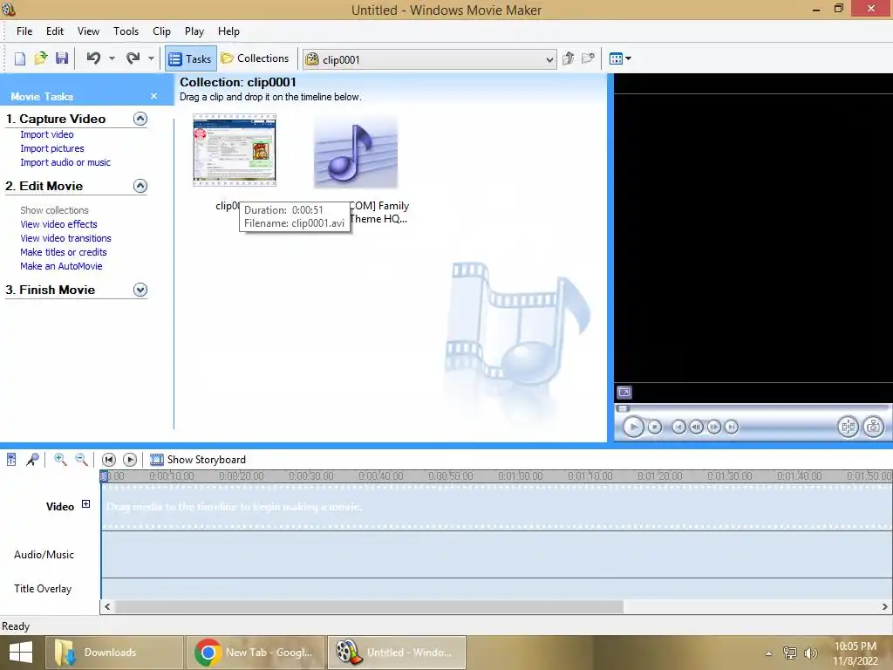The image size is (893, 670).
Task: Rewind the timeline to start
Action: click(x=109, y=459)
